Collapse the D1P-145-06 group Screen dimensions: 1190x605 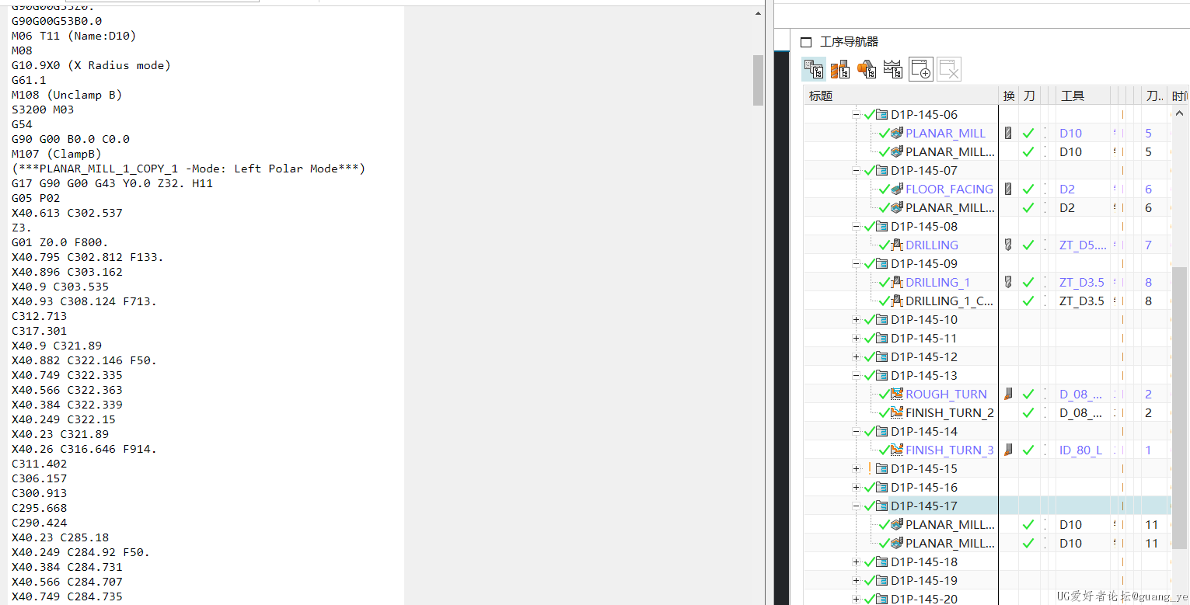click(857, 114)
